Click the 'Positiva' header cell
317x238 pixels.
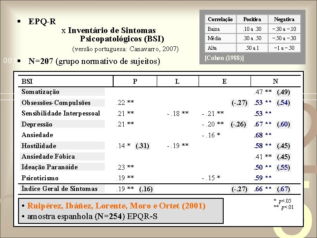click(x=252, y=19)
